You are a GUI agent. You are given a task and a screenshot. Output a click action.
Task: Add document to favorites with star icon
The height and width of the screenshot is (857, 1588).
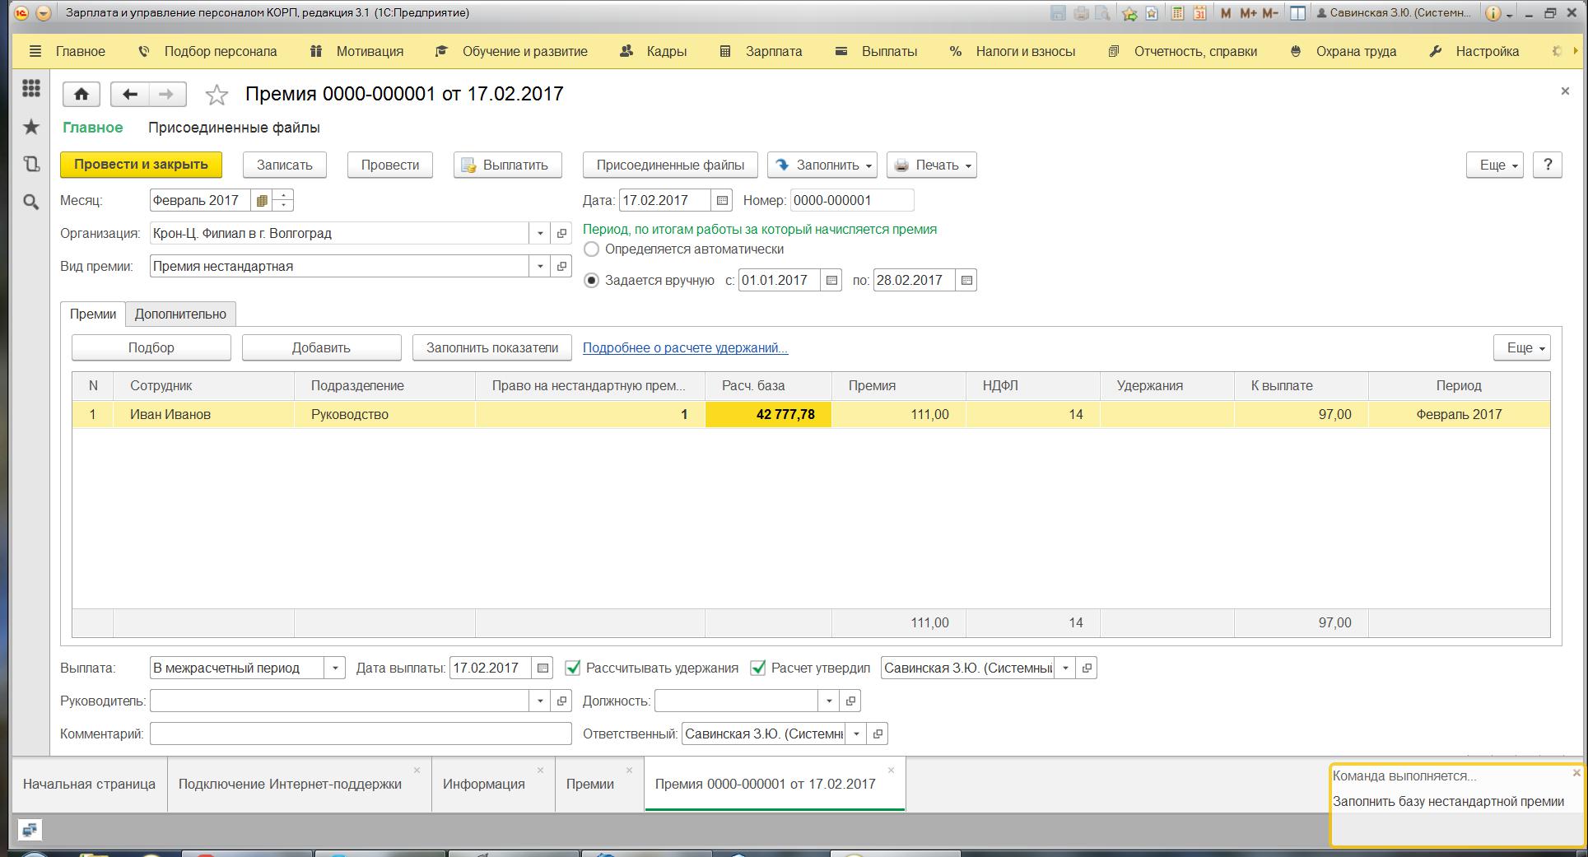pos(217,95)
